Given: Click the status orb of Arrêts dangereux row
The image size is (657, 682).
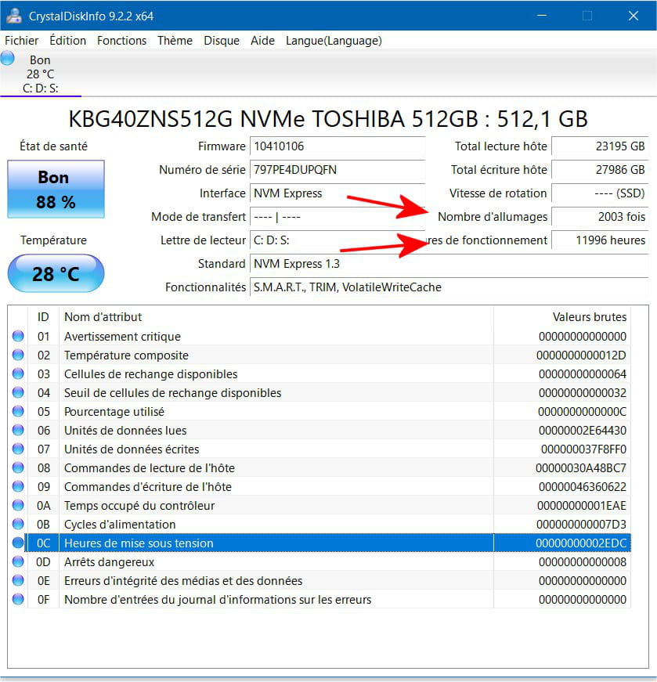Looking at the screenshot, I should click(18, 561).
